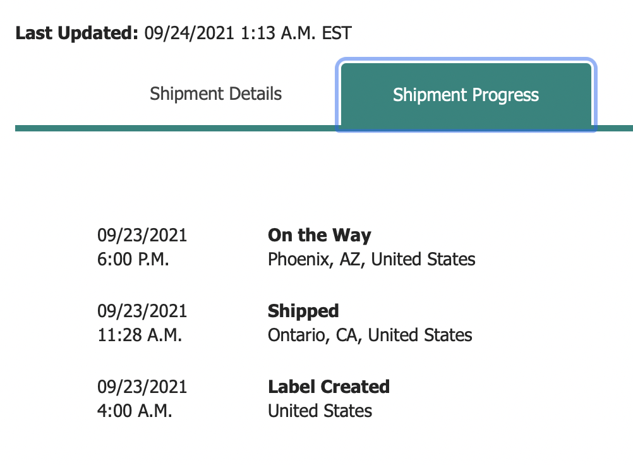Click the teal divider line below tabs
Viewport: 633px width, 465px height.
171,128
